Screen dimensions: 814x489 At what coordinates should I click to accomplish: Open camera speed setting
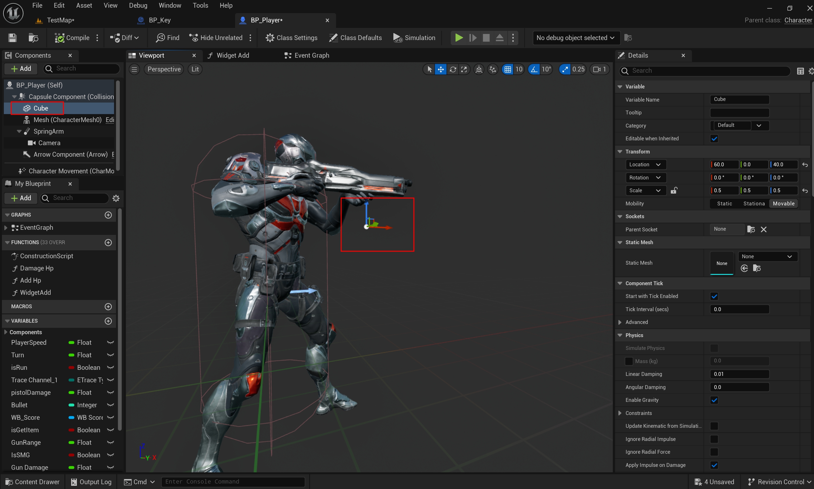pyautogui.click(x=599, y=69)
